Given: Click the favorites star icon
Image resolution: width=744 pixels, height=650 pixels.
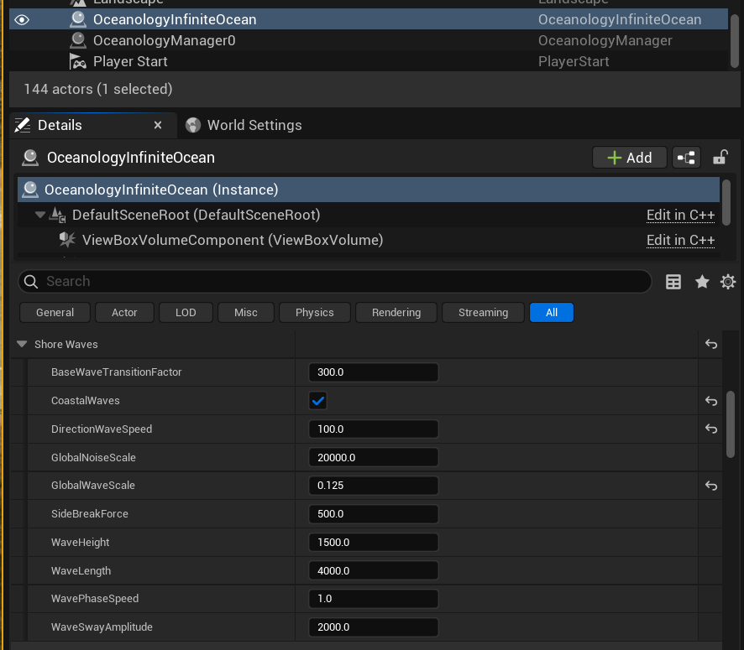Looking at the screenshot, I should pyautogui.click(x=701, y=282).
